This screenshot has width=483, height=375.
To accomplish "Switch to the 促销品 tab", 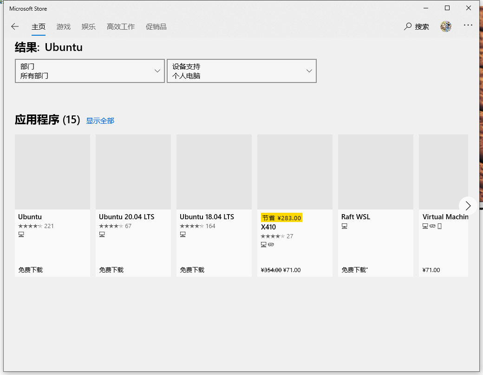I will point(156,27).
